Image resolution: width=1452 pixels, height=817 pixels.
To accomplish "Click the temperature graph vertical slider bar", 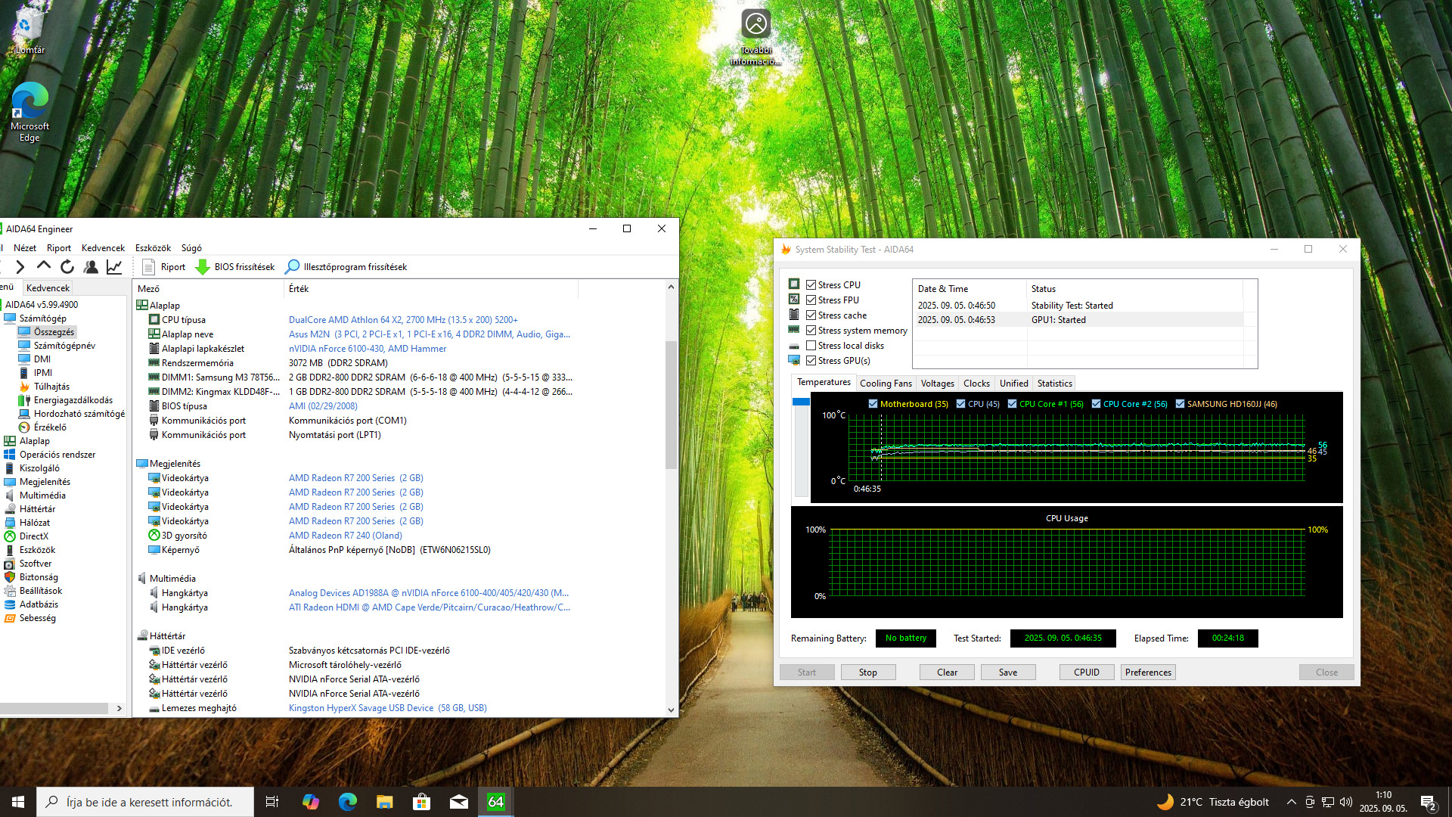I will 801,446.
